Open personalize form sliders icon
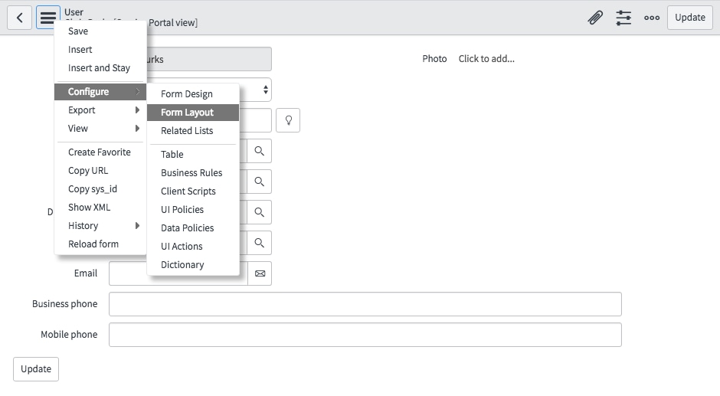 [623, 18]
